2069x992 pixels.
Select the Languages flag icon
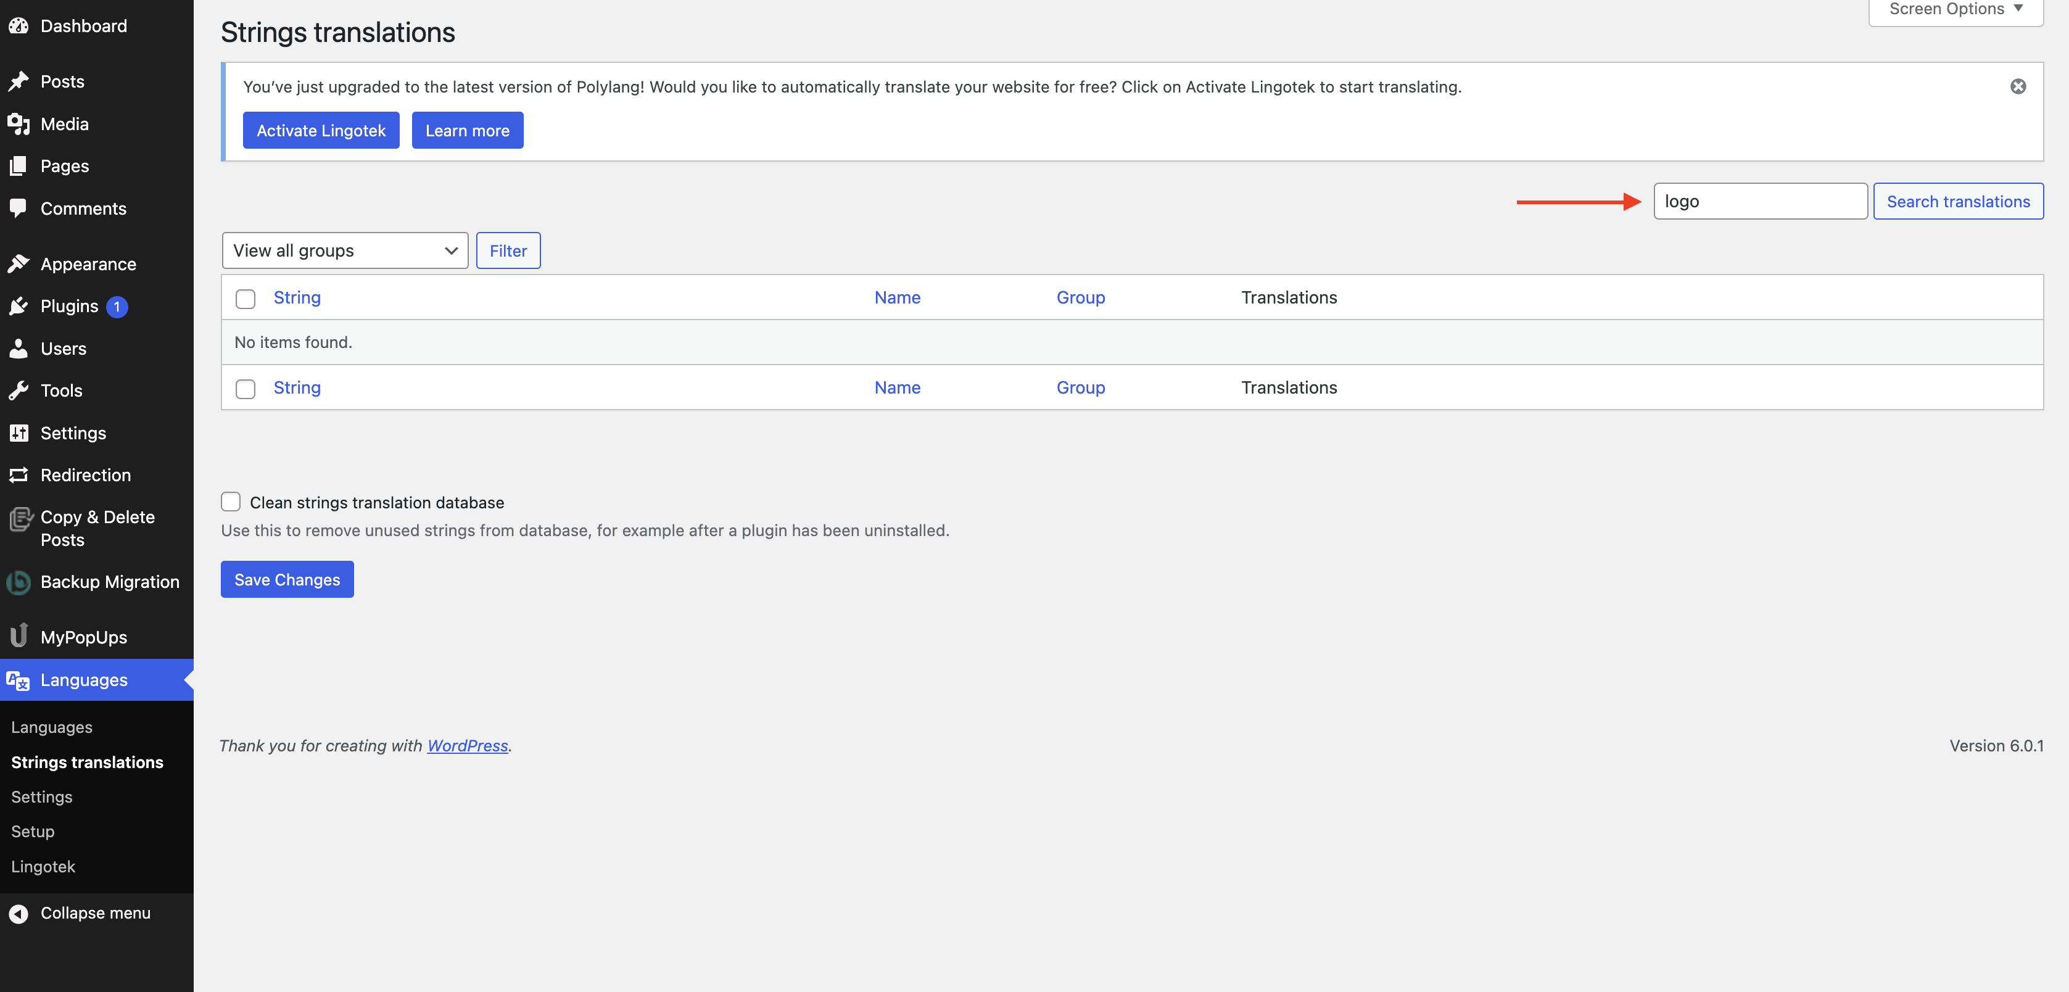[18, 680]
